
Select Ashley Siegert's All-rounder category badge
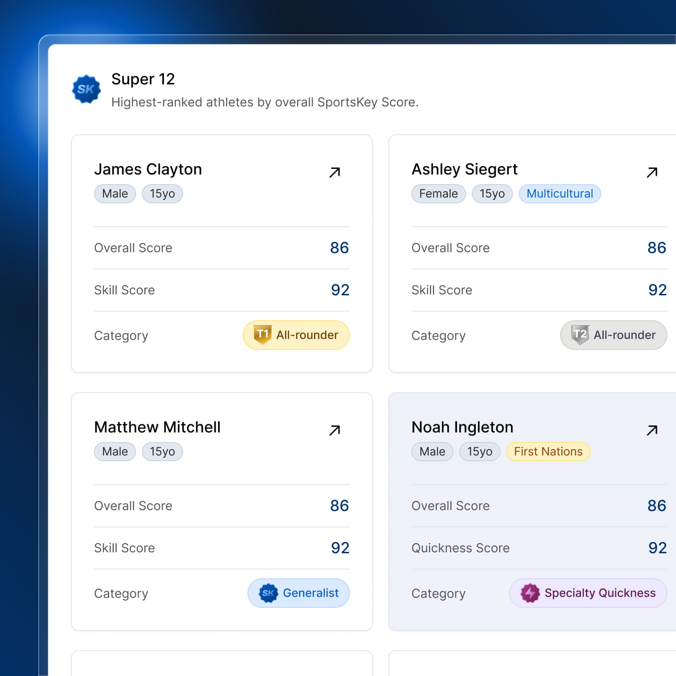[614, 335]
